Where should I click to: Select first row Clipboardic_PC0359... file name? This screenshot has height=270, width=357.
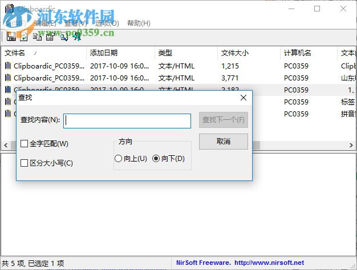[x=49, y=66]
